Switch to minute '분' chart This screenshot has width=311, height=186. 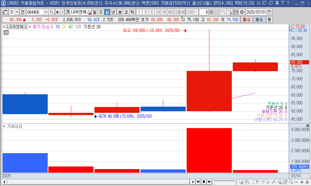pyautogui.click(x=120, y=12)
